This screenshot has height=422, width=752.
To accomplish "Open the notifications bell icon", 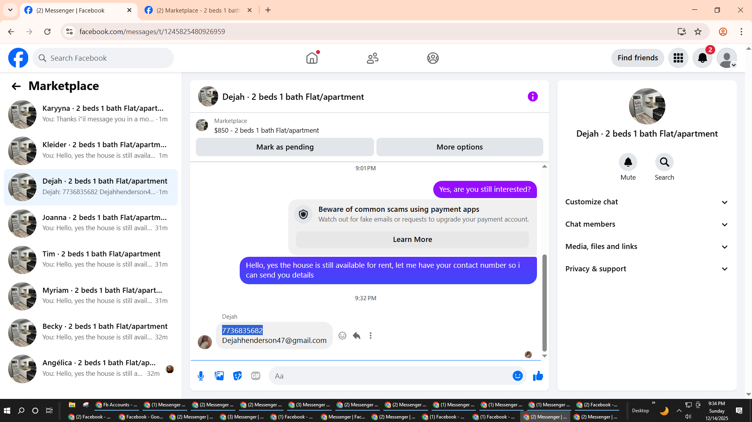I will 702,58.
